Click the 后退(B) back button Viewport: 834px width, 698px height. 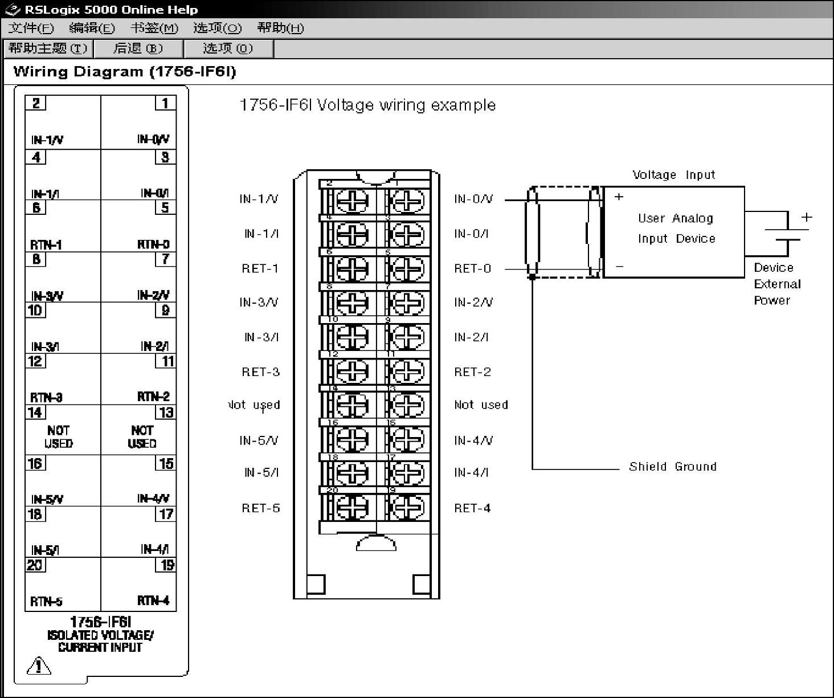138,48
